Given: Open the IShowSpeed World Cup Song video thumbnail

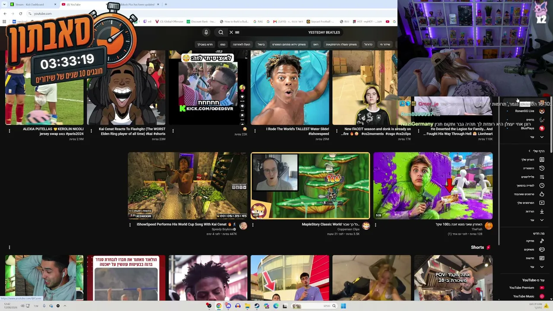Looking at the screenshot, I should click(188, 186).
